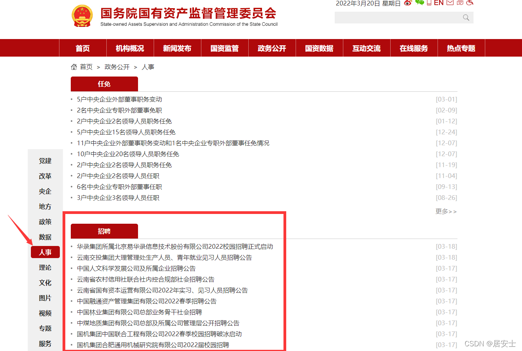
Task: Select the 招聘 section tab
Action: click(x=104, y=231)
